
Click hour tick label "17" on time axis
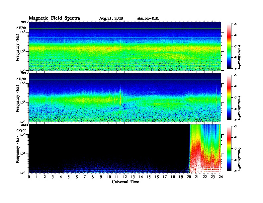165,177
